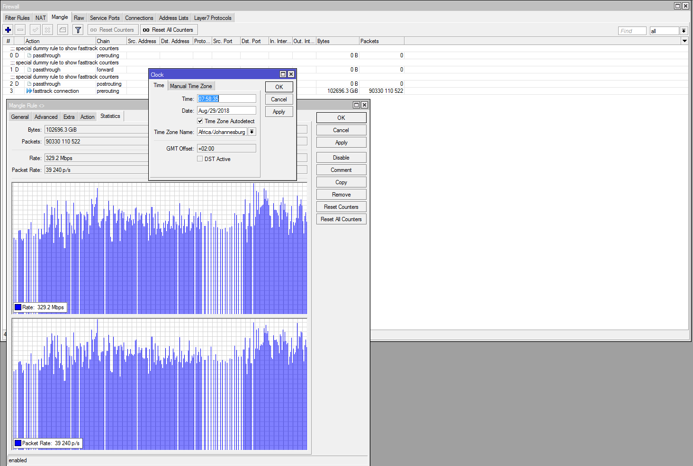Click the prerouting passthrough rule icon
The image size is (693, 466).
click(29, 55)
